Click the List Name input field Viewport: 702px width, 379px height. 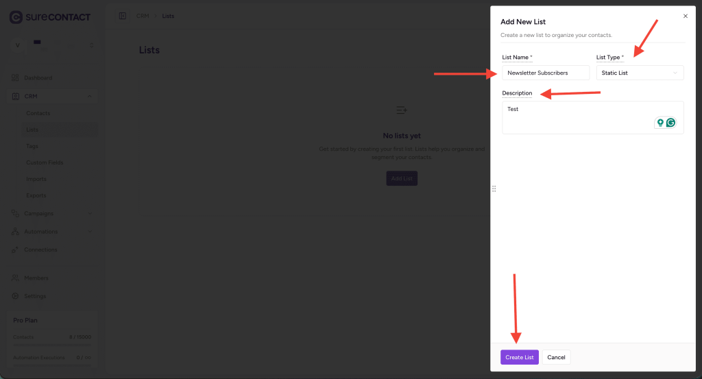(x=545, y=73)
